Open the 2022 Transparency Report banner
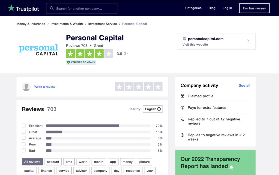The height and width of the screenshot is (175, 279). pyautogui.click(x=215, y=162)
